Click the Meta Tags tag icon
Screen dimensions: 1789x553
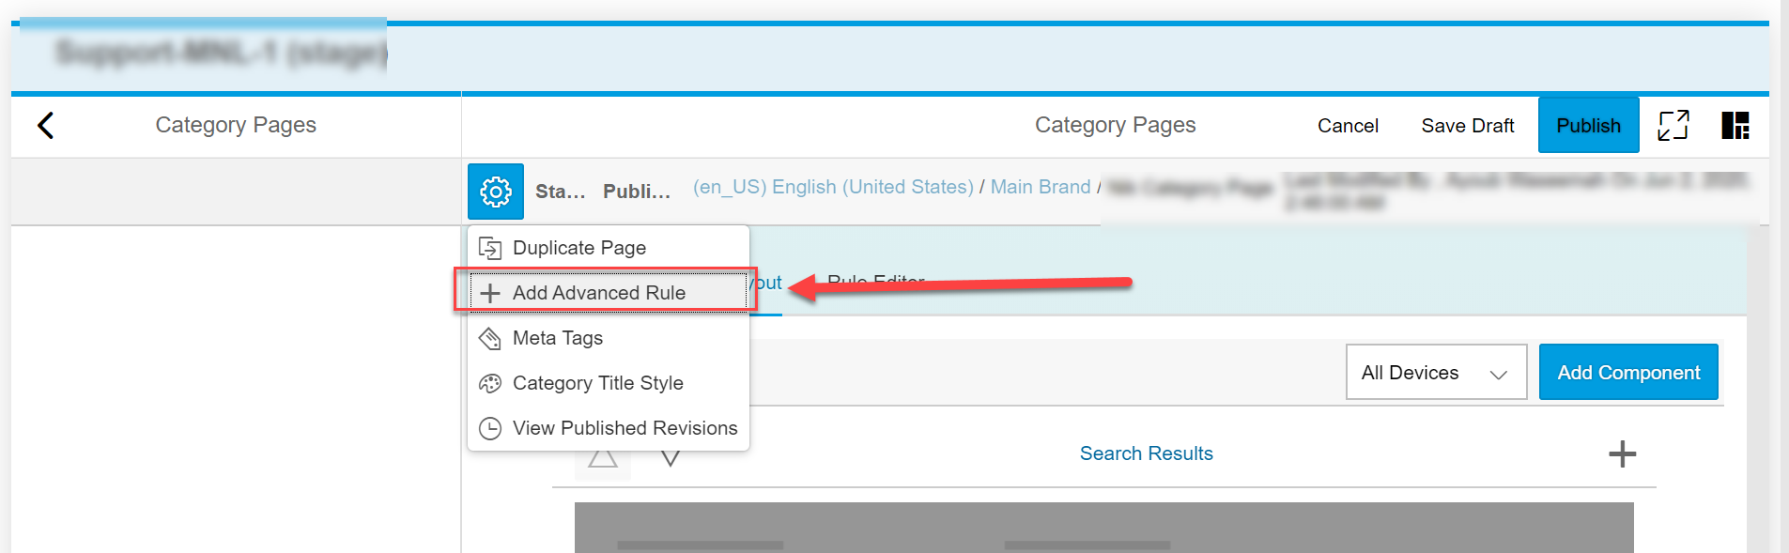click(x=490, y=338)
